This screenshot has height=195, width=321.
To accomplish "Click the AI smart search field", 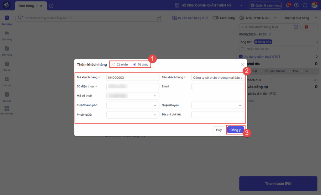I will [89, 18].
